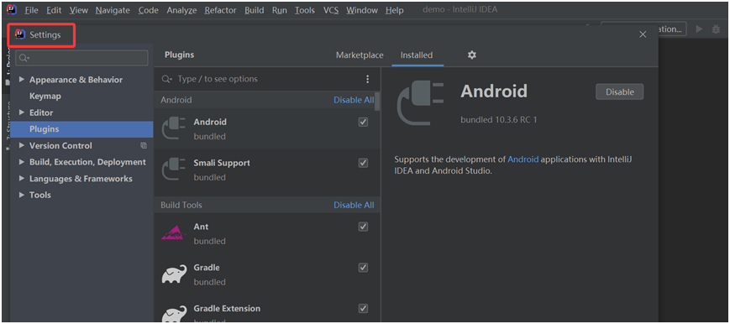The height and width of the screenshot is (324, 730).
Task: Open the Refactor menu
Action: tap(220, 10)
